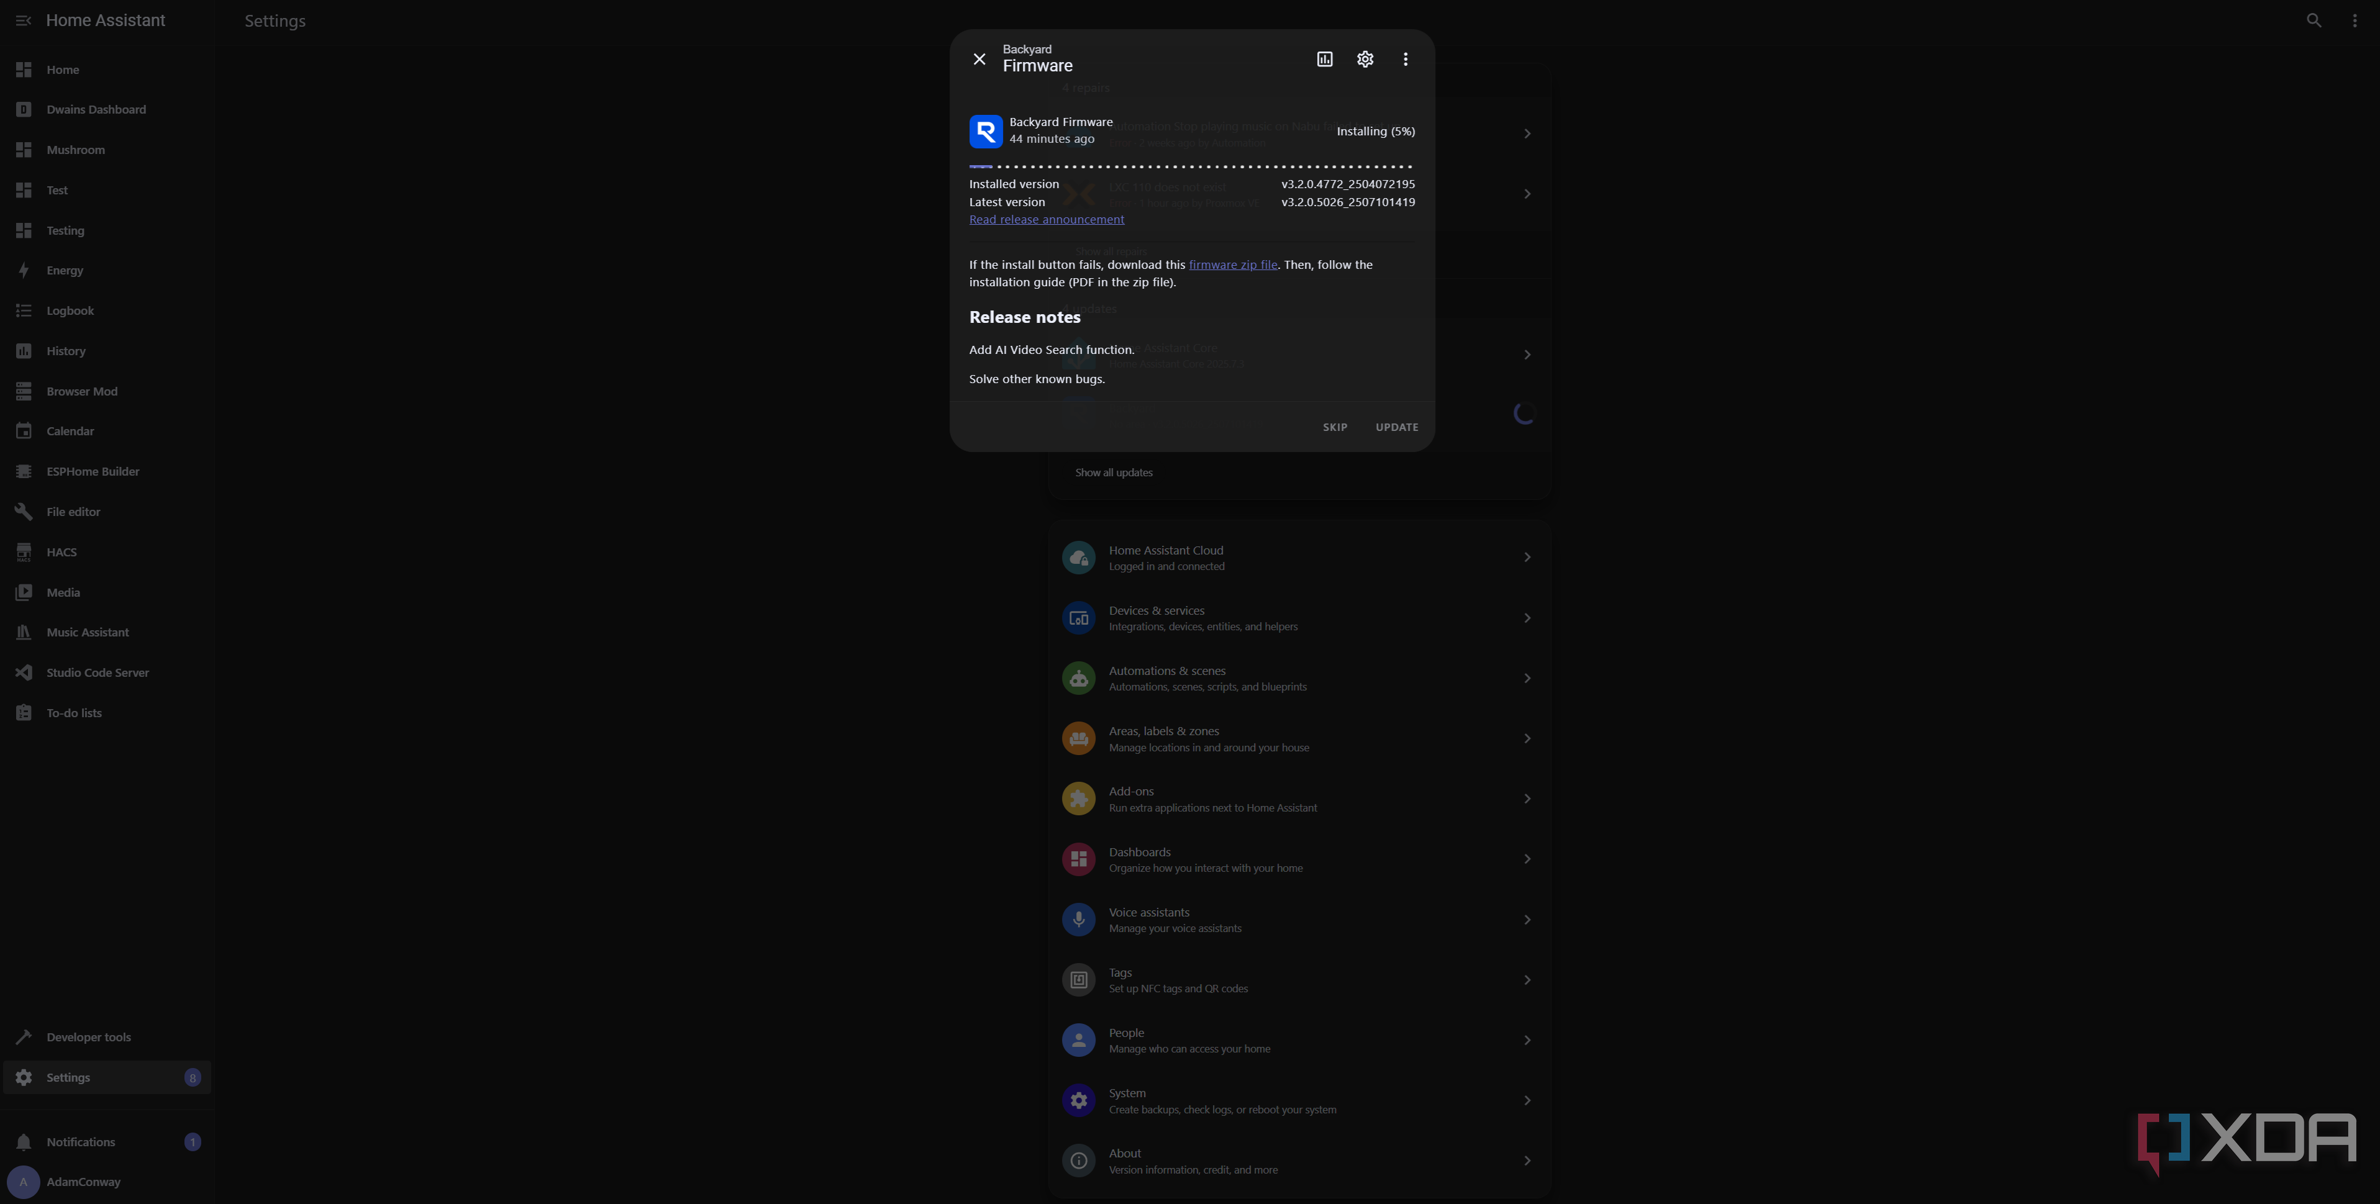The width and height of the screenshot is (2380, 1204).
Task: Expand the People row chevron
Action: pos(1526,1041)
